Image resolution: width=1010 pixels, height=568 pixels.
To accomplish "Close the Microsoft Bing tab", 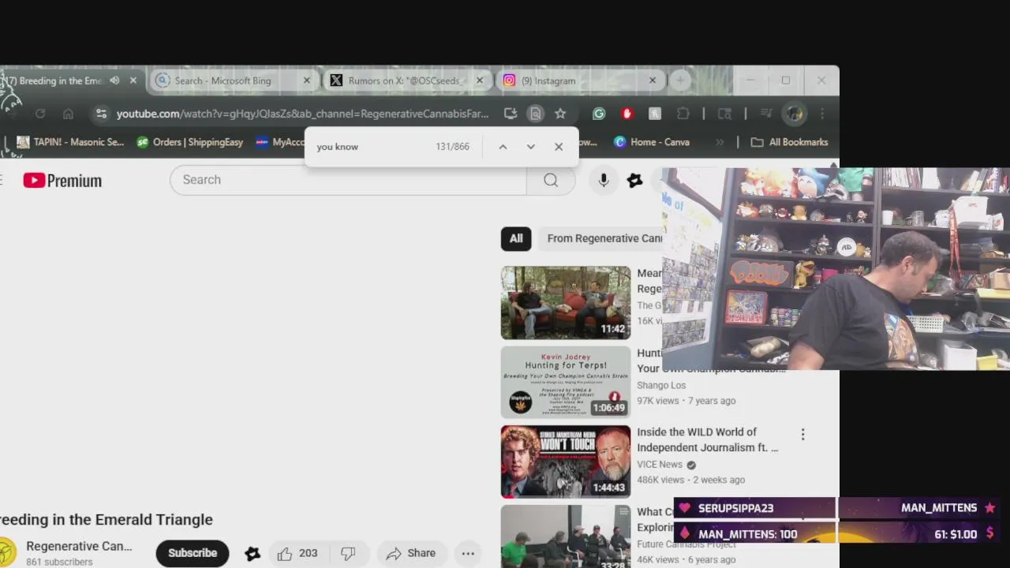I will [307, 80].
